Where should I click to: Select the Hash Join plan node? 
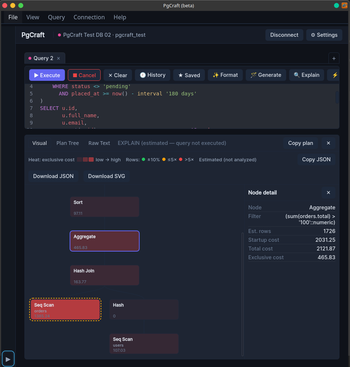[x=105, y=275]
